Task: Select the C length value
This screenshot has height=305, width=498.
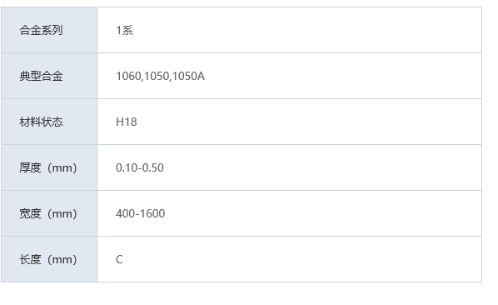Action: tap(119, 259)
